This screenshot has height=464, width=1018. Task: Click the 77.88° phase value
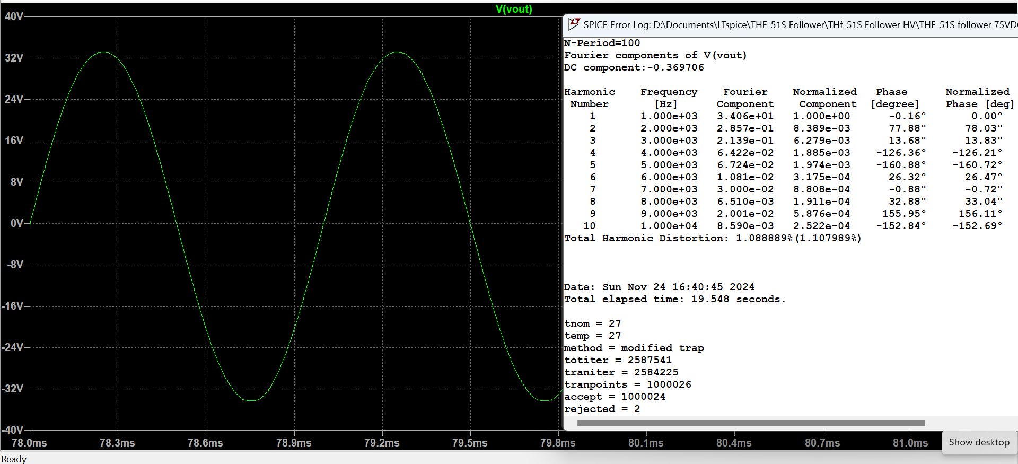tap(907, 128)
